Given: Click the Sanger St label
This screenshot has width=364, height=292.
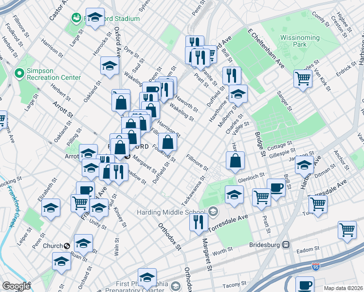Looking at the screenshot, I should (284, 101).
